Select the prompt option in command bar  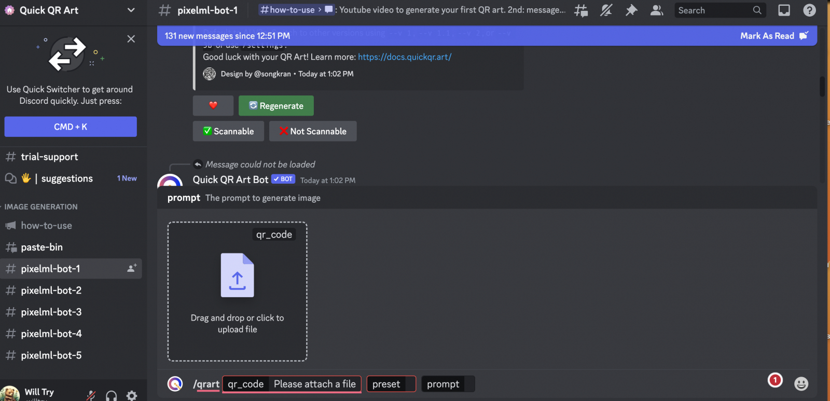448,384
